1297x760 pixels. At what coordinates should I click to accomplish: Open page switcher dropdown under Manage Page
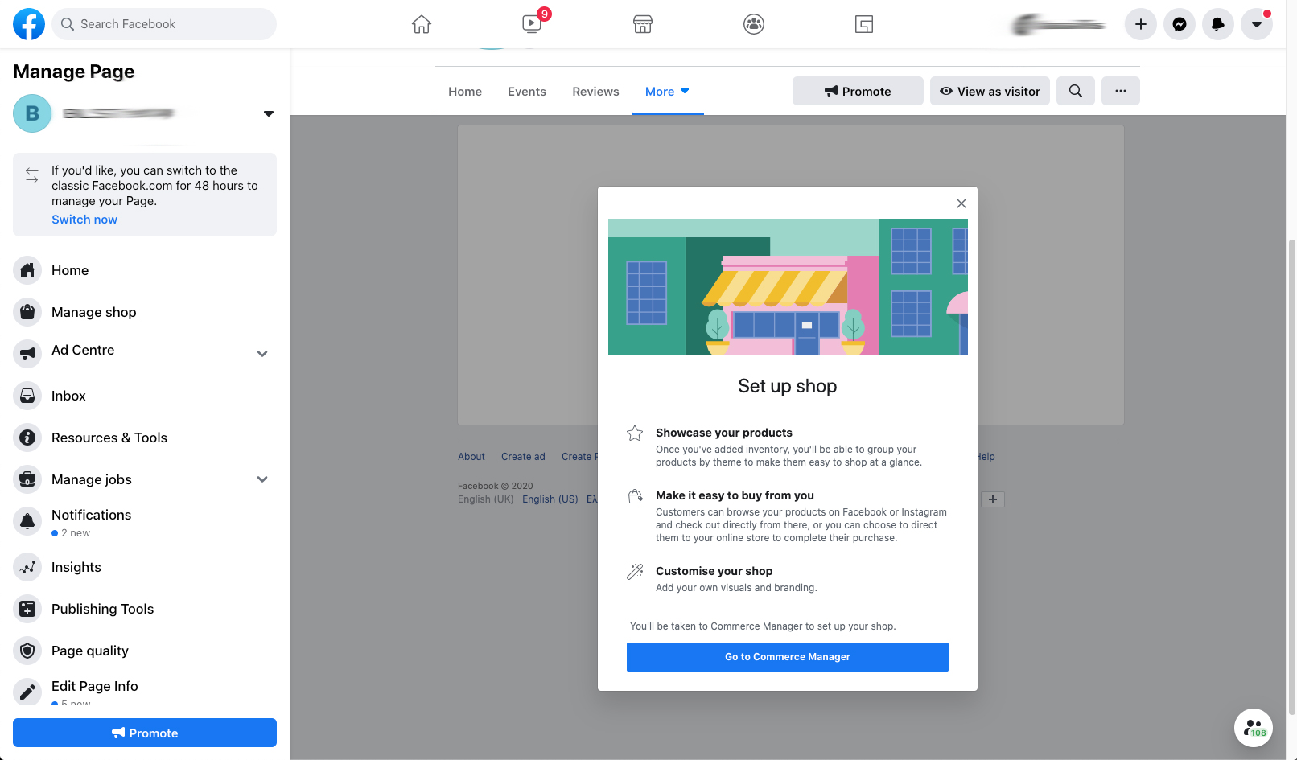pos(269,113)
